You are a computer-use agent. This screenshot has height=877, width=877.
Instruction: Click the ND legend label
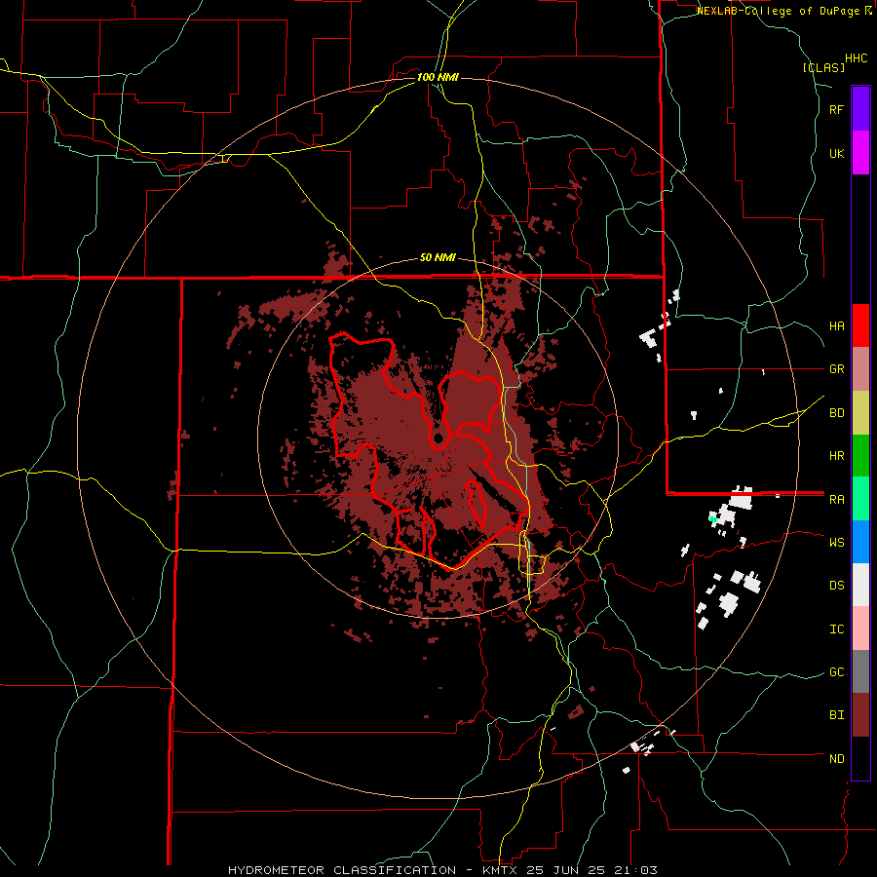click(836, 759)
